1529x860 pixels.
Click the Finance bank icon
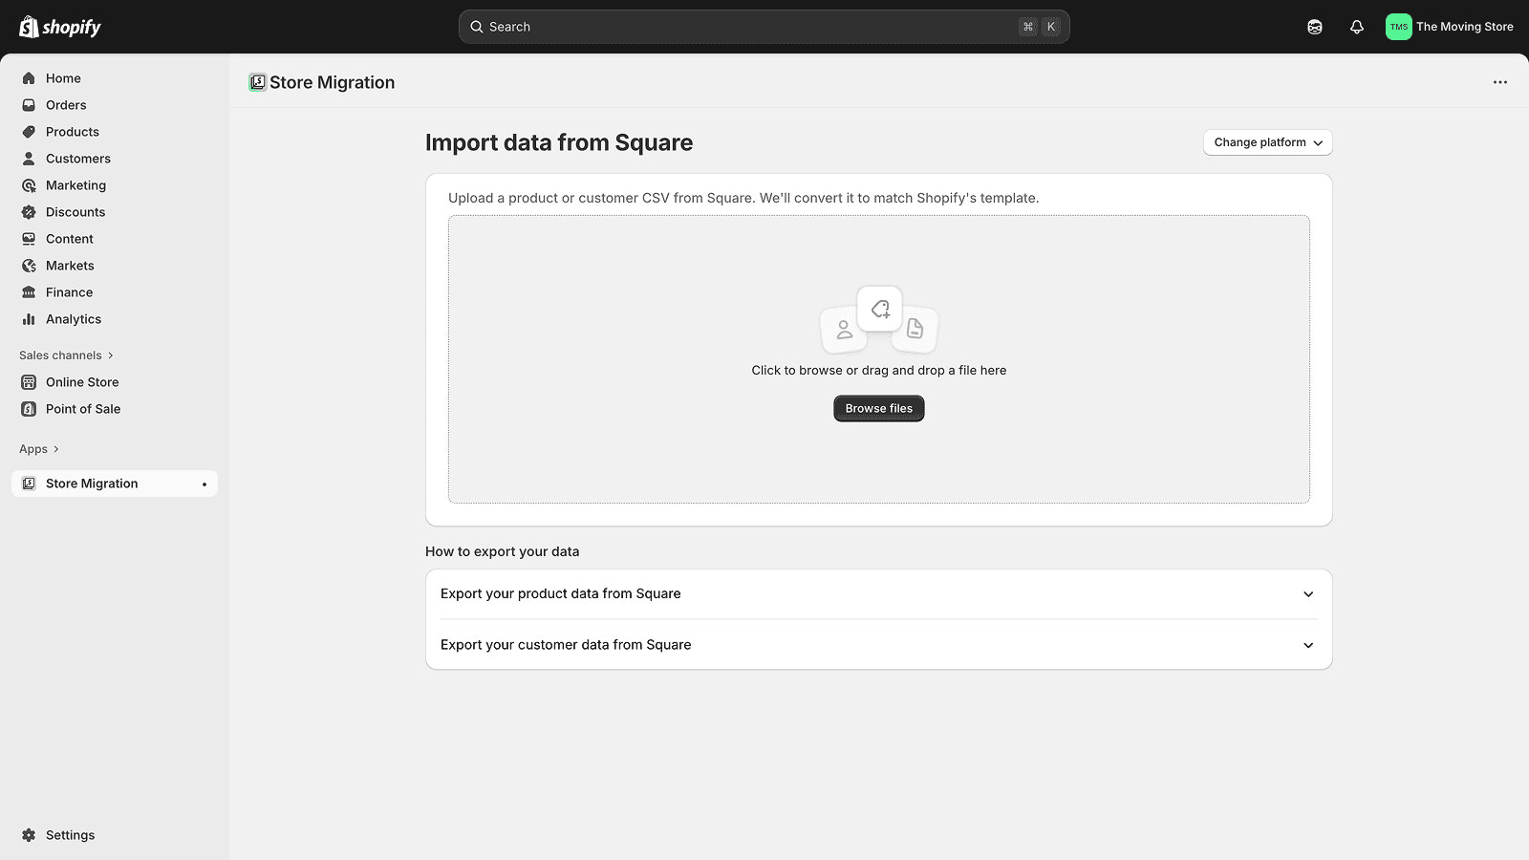[x=29, y=292]
